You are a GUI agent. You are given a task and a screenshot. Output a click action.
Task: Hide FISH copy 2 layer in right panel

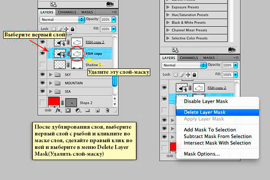click(164, 87)
